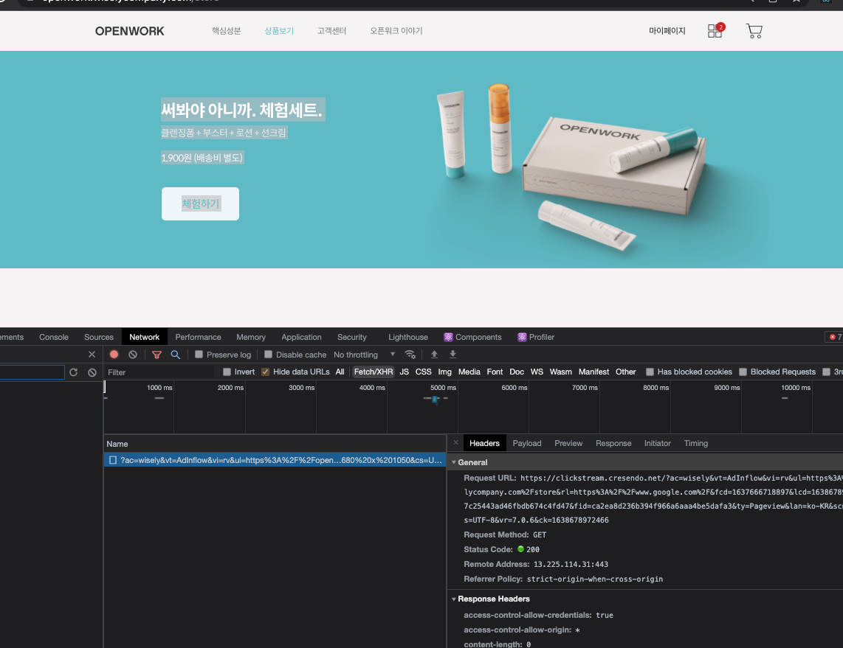Switch to the Console tab
Screen dimensions: 843x648
[x=54, y=337]
